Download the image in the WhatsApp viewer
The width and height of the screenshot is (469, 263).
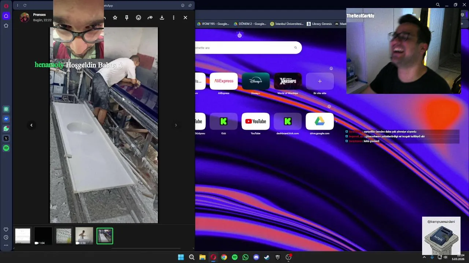162,18
